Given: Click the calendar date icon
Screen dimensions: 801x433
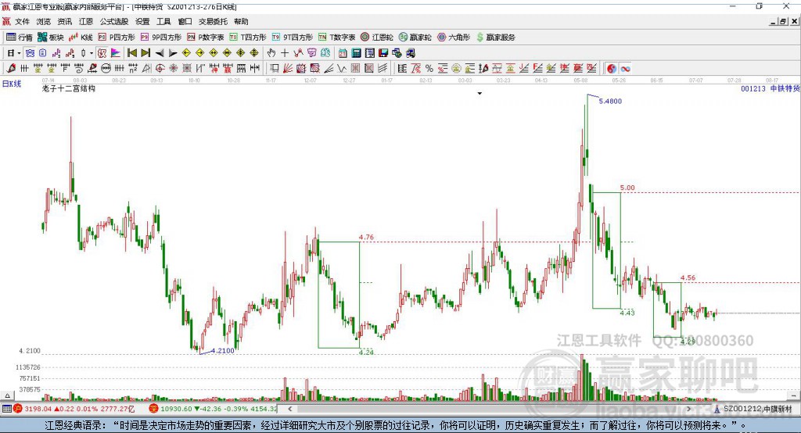Looking at the screenshot, I should point(343,52).
